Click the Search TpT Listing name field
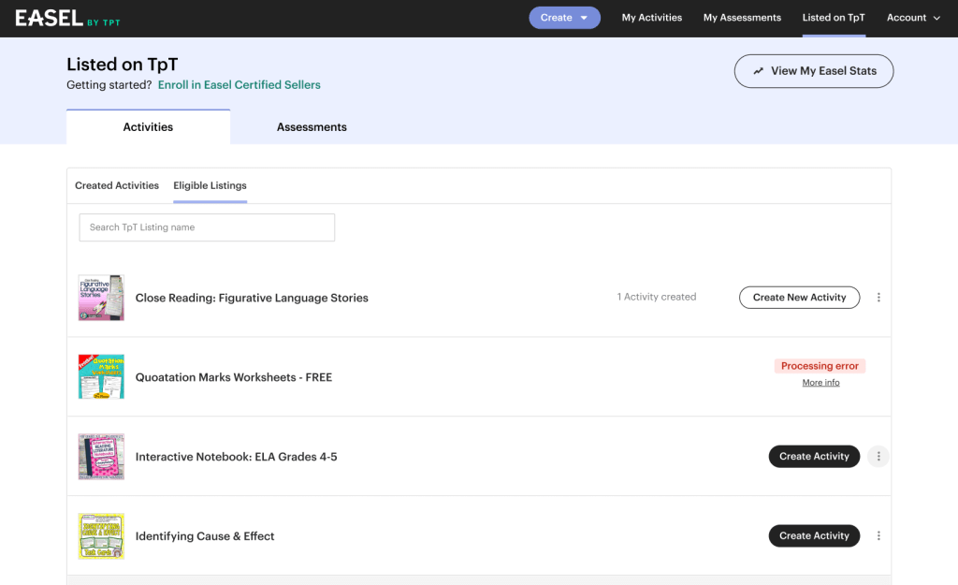 (207, 227)
